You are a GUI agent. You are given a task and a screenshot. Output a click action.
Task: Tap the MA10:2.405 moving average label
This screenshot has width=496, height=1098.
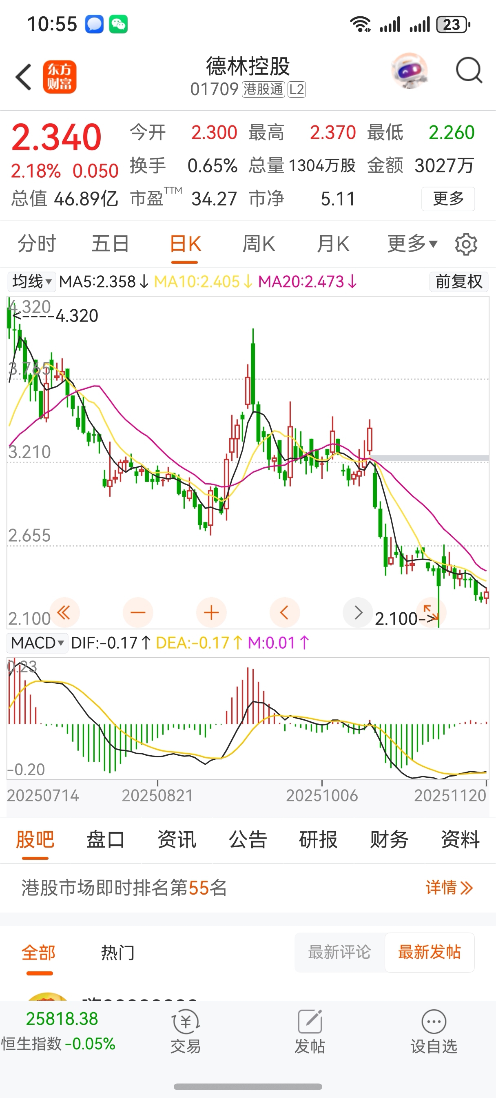(204, 282)
